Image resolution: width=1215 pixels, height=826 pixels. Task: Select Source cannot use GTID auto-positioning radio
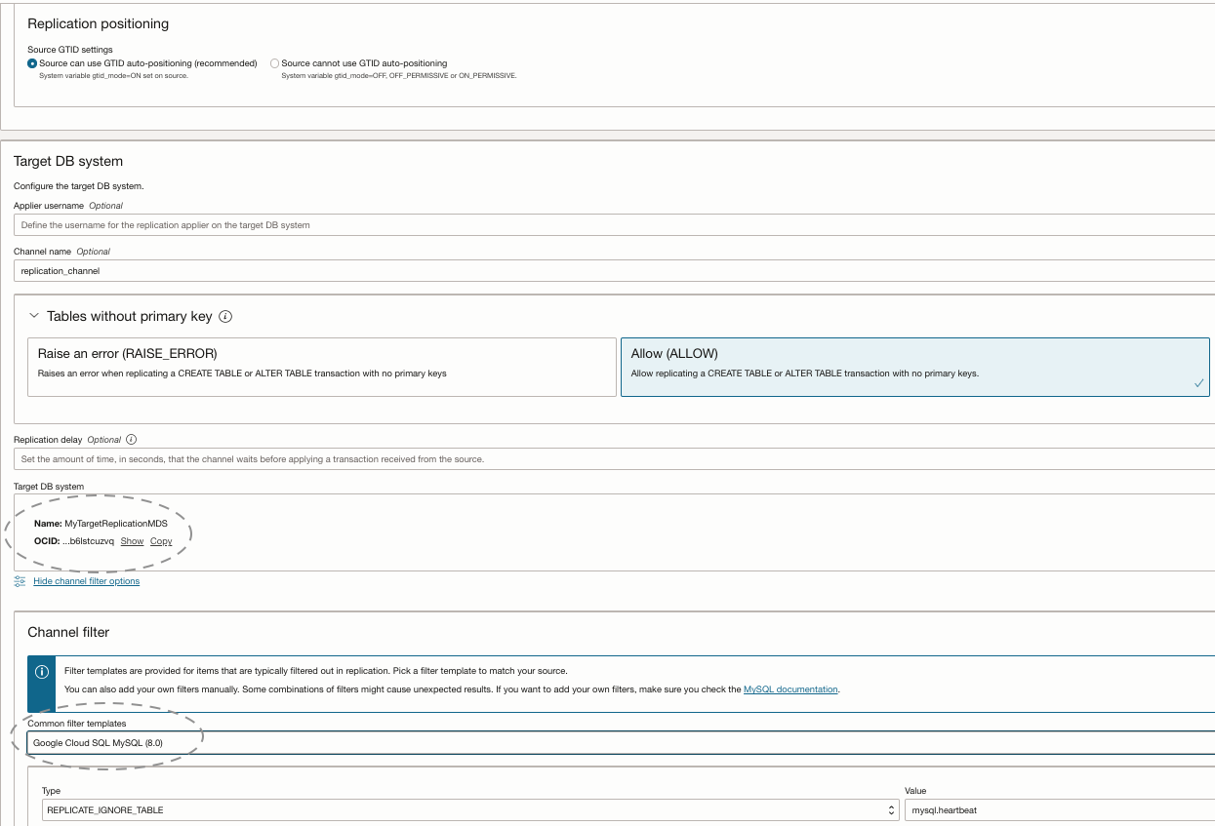(274, 63)
